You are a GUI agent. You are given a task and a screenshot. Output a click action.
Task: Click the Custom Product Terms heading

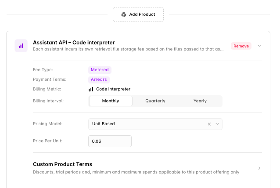[62, 164]
